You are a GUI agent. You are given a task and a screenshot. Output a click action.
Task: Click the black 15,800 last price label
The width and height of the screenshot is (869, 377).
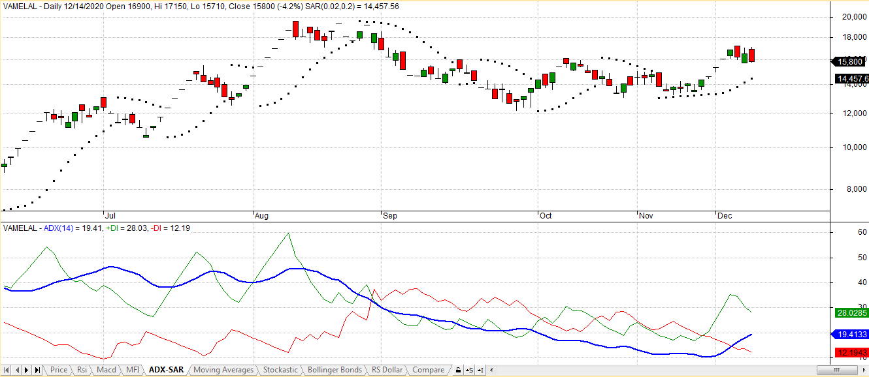pos(849,62)
